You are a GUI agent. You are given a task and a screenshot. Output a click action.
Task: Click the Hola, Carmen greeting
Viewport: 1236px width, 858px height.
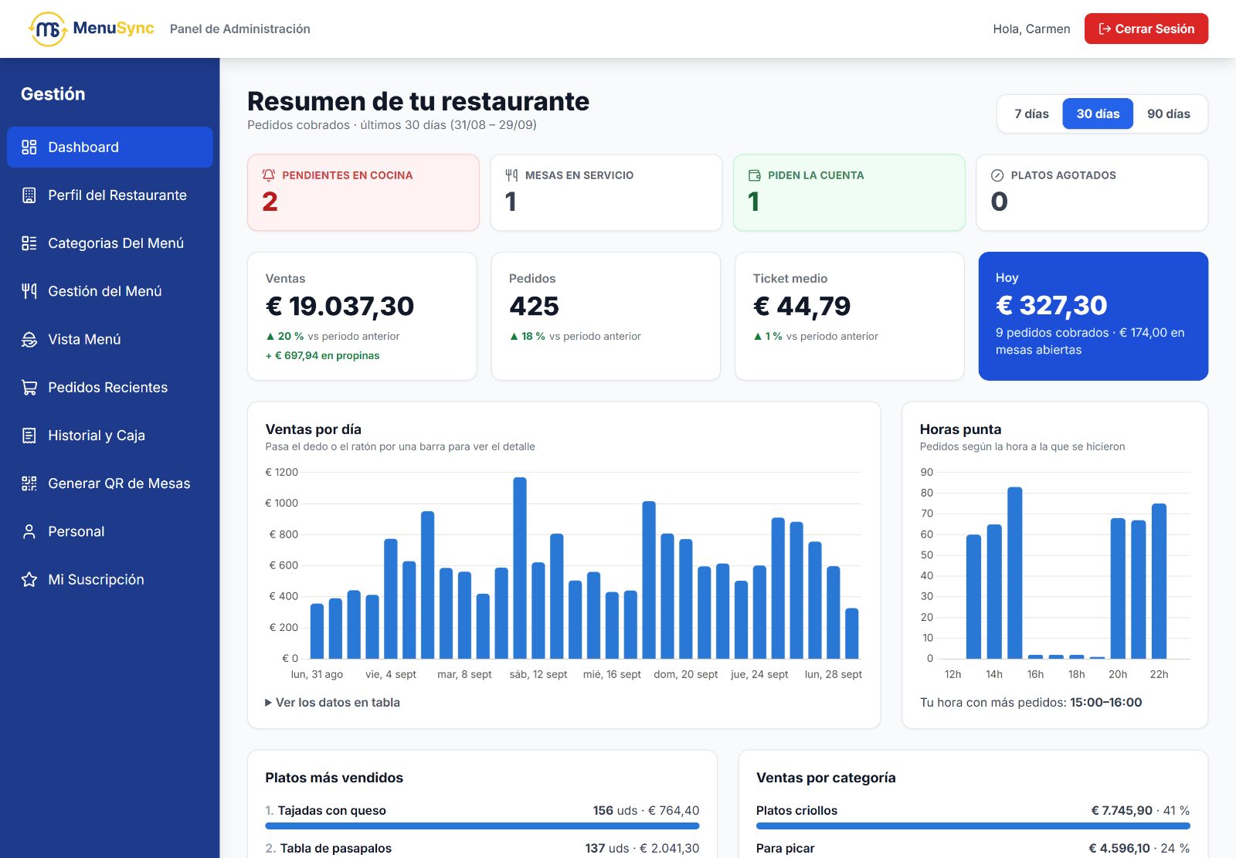(1031, 29)
